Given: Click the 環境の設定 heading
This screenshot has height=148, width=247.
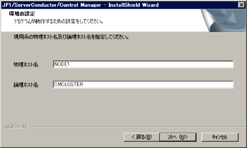Looking at the screenshot, I should tap(22, 14).
